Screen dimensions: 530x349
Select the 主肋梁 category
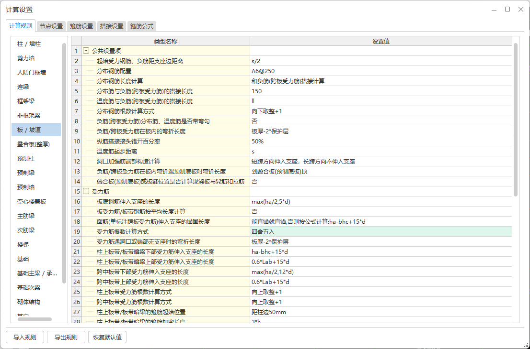pyautogui.click(x=36, y=216)
